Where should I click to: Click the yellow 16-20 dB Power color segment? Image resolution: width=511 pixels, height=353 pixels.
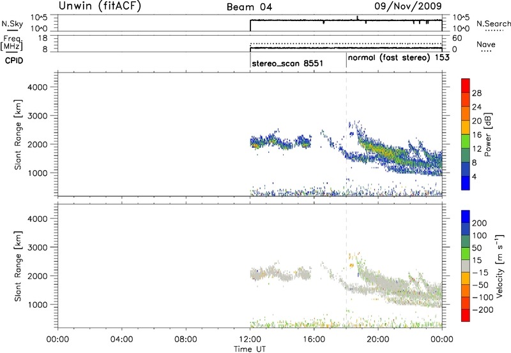click(x=466, y=127)
